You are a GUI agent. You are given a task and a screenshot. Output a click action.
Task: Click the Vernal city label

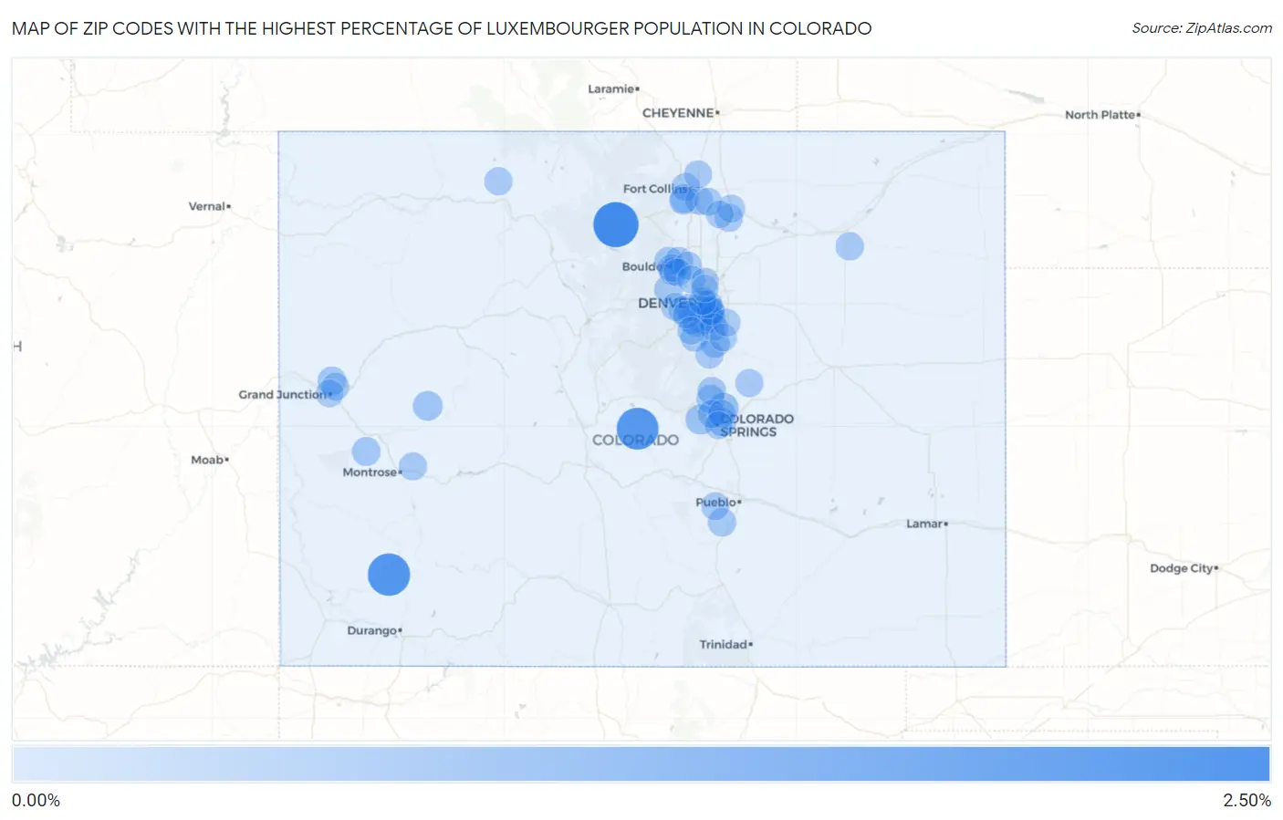210,206
